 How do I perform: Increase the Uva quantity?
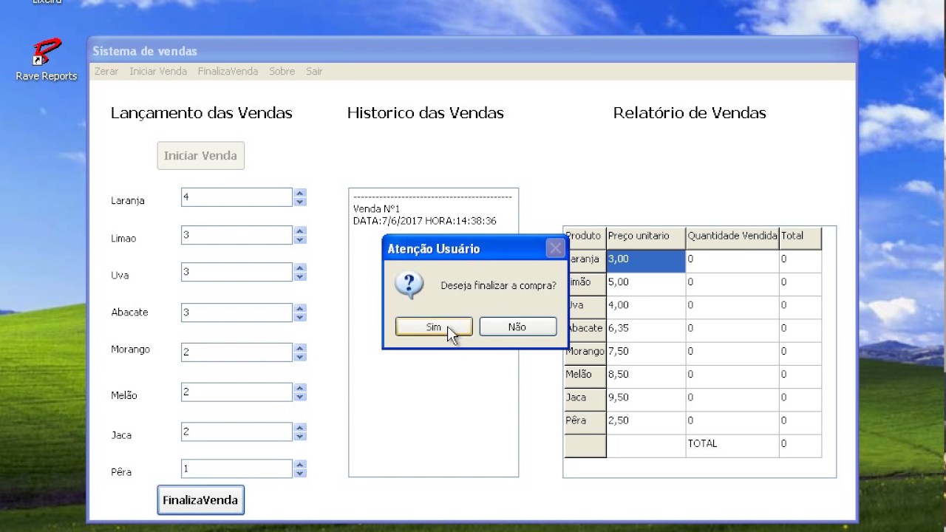point(299,268)
